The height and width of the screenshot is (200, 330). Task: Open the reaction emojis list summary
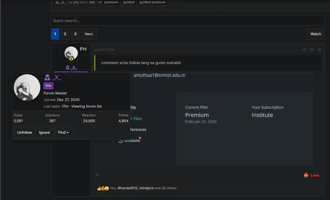(x=103, y=188)
